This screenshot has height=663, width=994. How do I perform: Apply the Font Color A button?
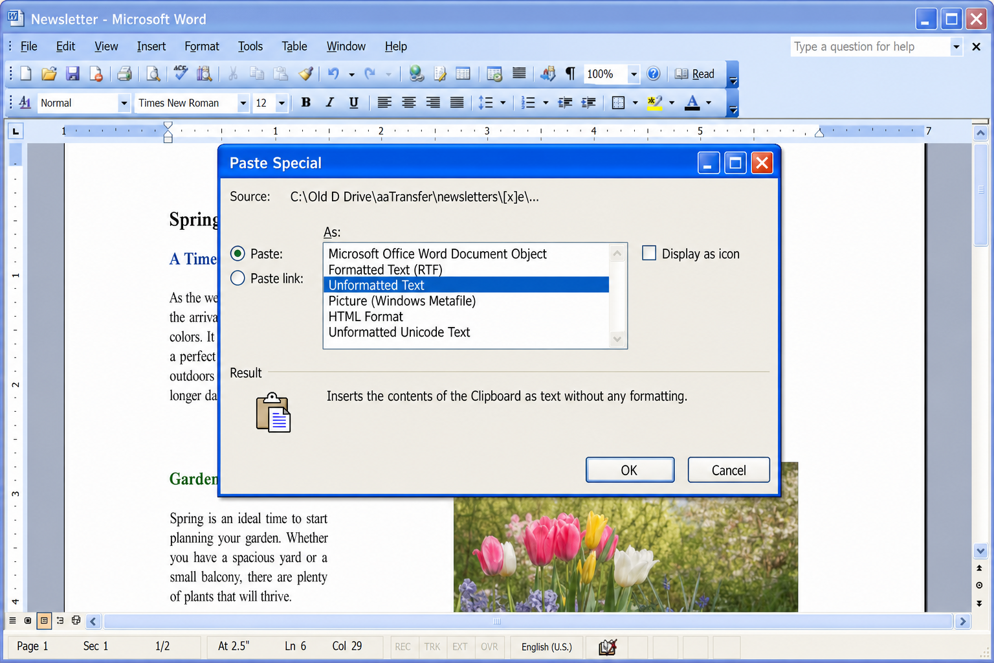point(692,102)
